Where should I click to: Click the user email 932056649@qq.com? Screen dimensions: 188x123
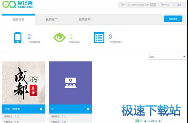(138, 5)
